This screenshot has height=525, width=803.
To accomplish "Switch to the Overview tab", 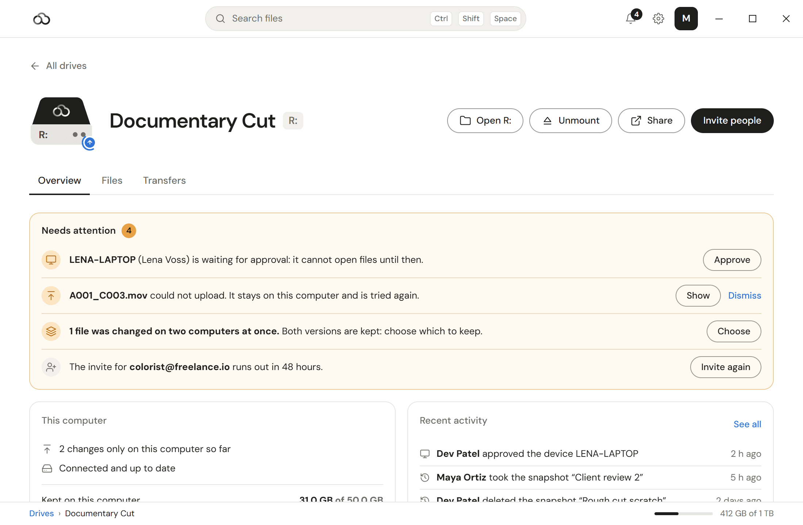I will click(59, 180).
